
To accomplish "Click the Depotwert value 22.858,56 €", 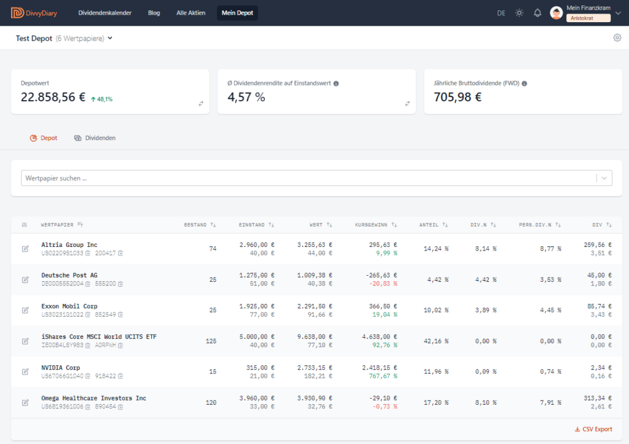I will 53,97.
